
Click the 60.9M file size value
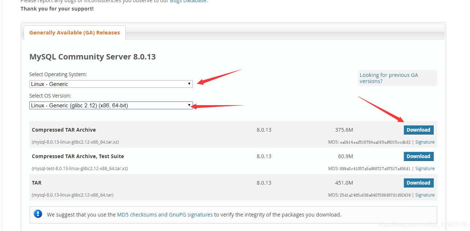pos(345,156)
